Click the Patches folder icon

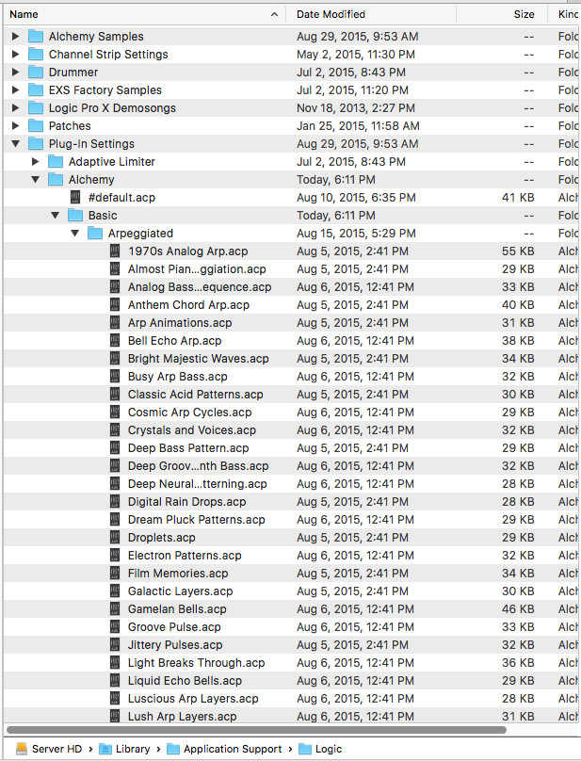coord(36,126)
